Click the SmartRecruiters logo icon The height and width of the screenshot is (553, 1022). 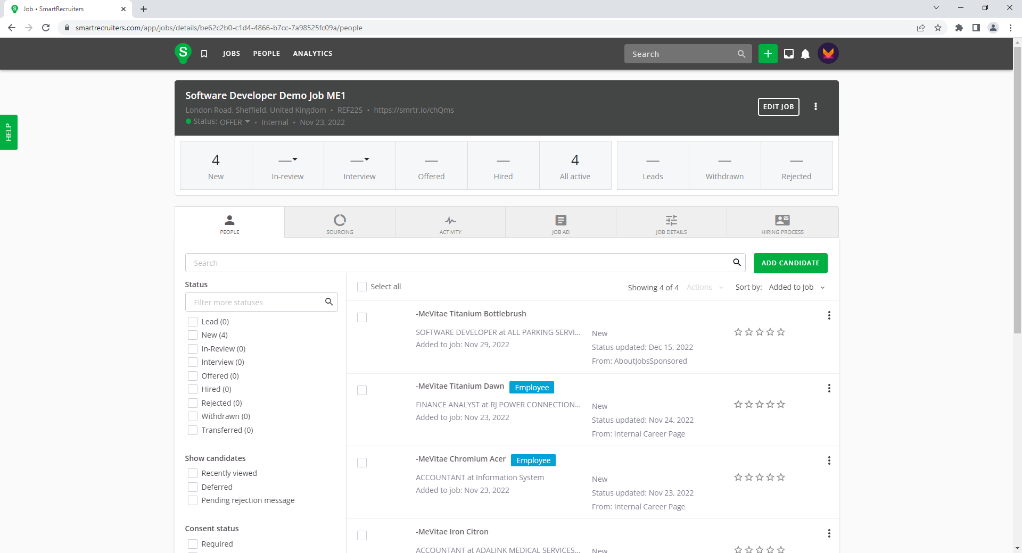(183, 53)
